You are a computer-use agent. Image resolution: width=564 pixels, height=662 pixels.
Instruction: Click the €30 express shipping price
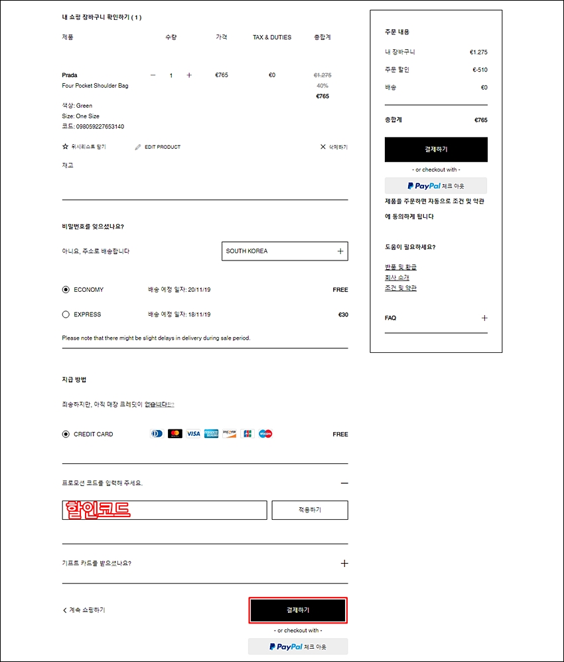343,314
